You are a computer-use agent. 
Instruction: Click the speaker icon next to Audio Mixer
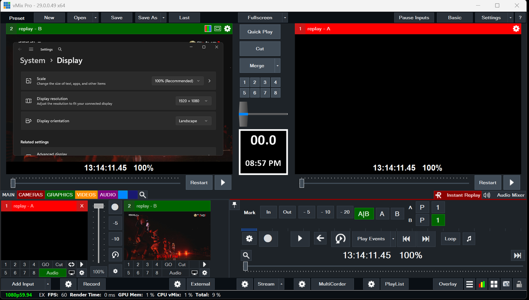487,195
